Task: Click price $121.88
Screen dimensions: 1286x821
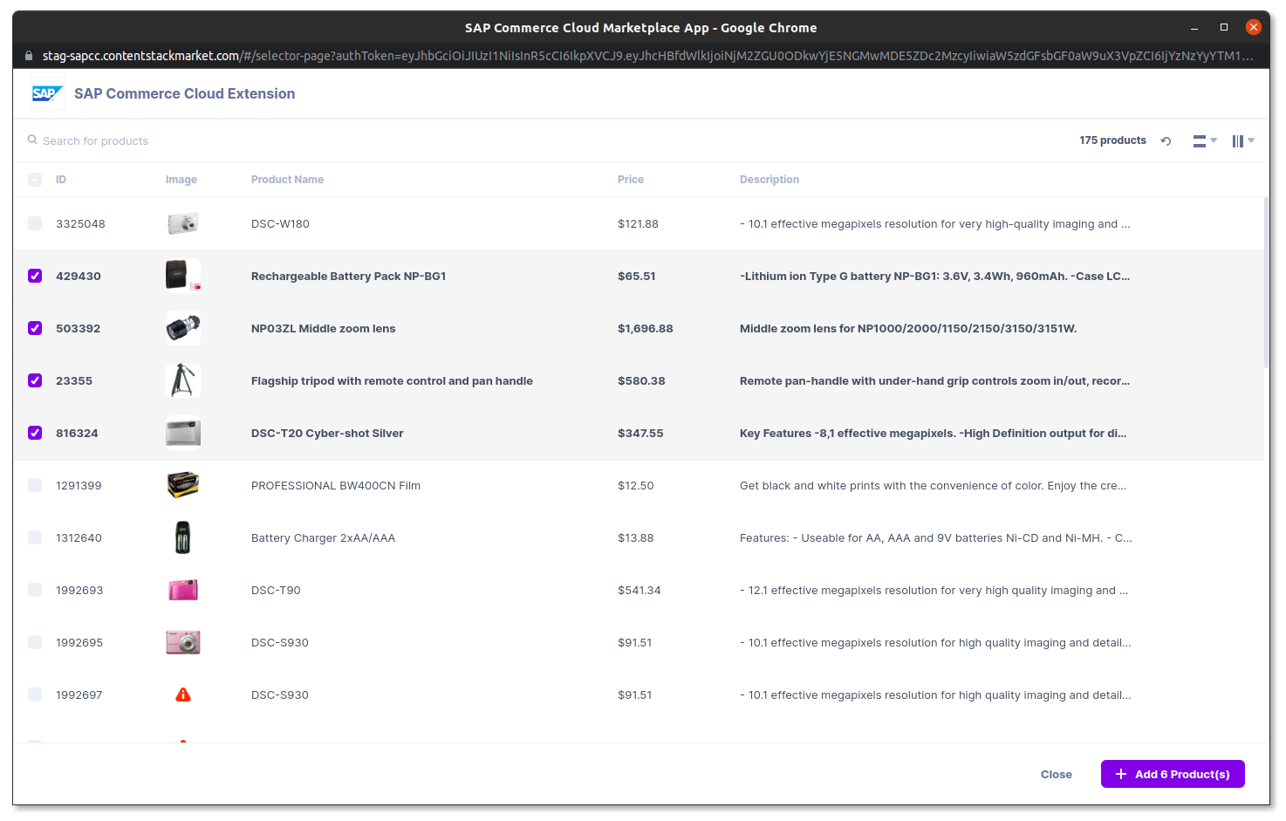Action: click(x=638, y=224)
